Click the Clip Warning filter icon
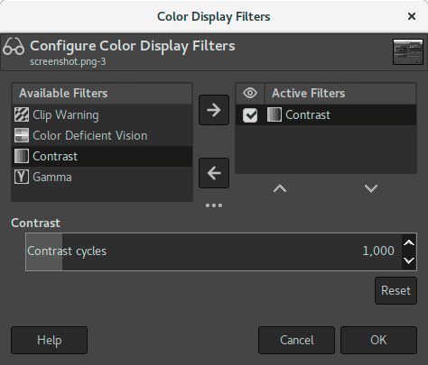The image size is (428, 365). tap(22, 114)
